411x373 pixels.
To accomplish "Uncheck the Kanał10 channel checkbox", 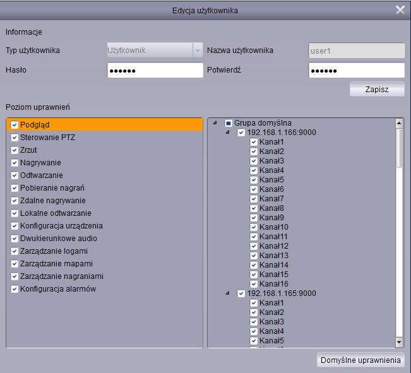I will point(253,227).
